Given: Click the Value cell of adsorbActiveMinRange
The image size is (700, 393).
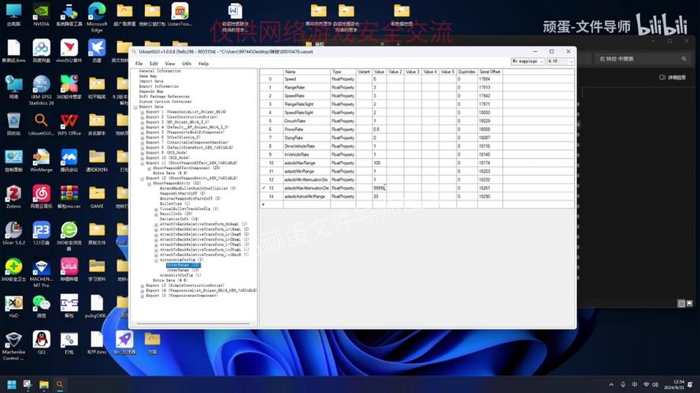Looking at the screenshot, I should [379, 196].
